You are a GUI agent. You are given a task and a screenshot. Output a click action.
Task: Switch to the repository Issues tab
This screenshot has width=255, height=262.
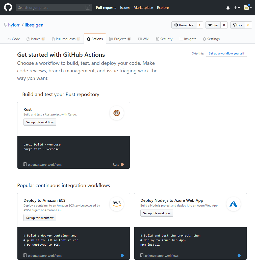(x=36, y=39)
